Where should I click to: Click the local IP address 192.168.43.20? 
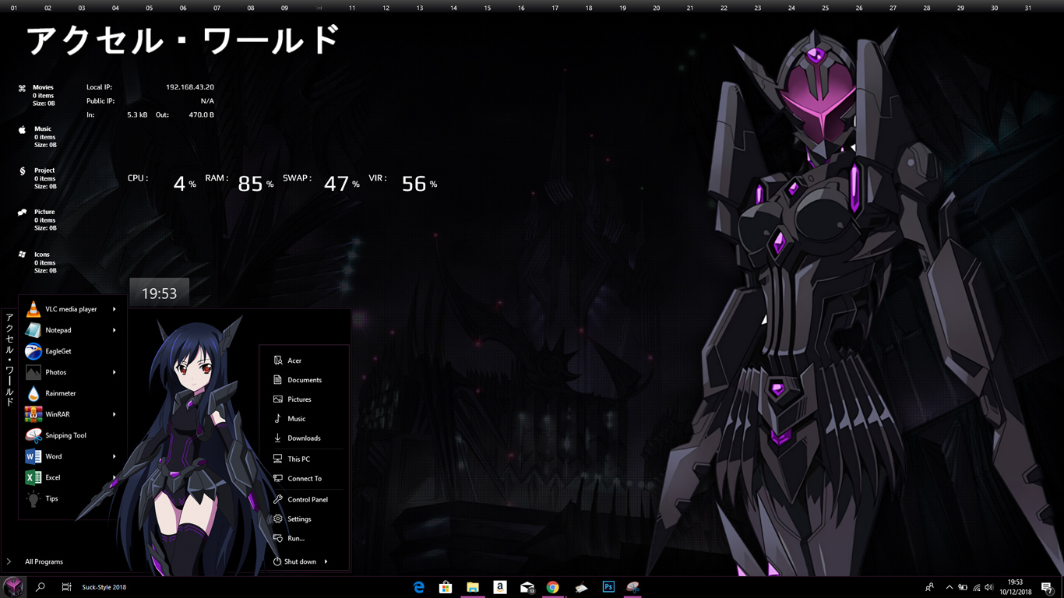click(190, 87)
